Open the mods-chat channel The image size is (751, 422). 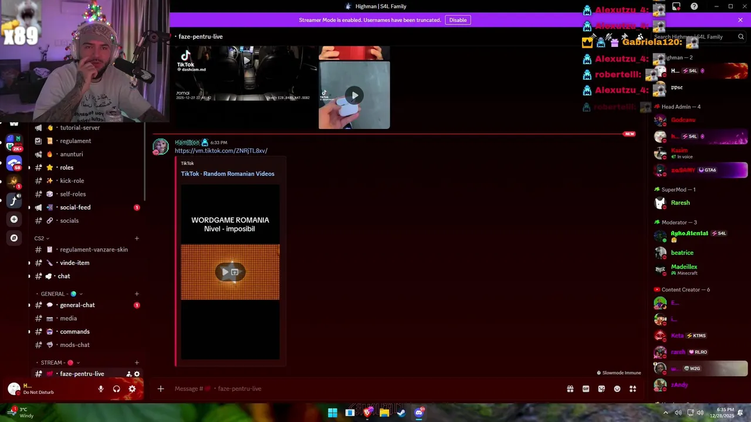[75, 345]
